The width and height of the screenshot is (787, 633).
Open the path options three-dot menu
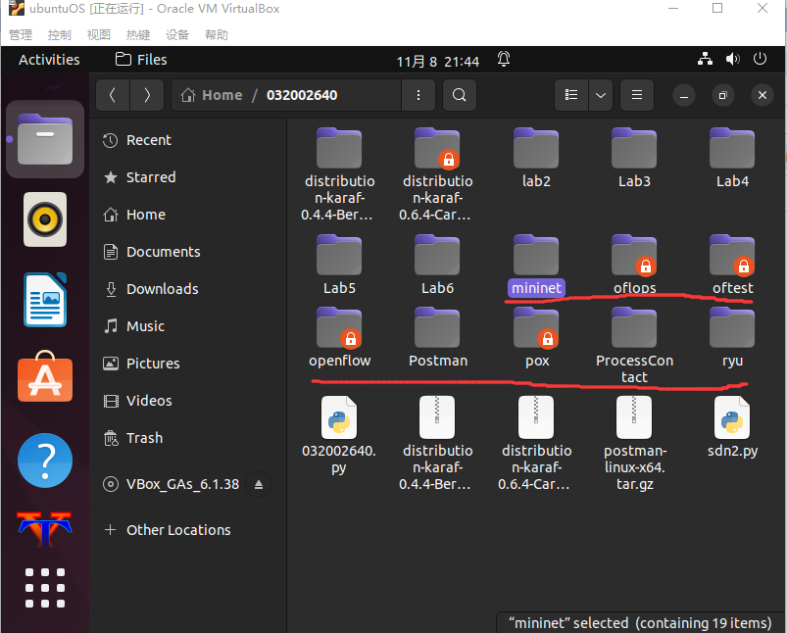point(418,95)
